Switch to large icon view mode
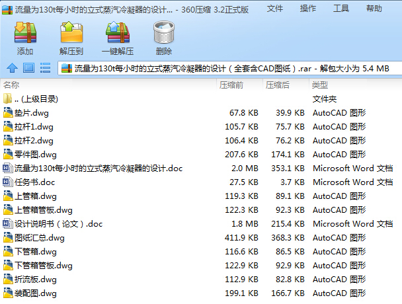 (x=28, y=68)
